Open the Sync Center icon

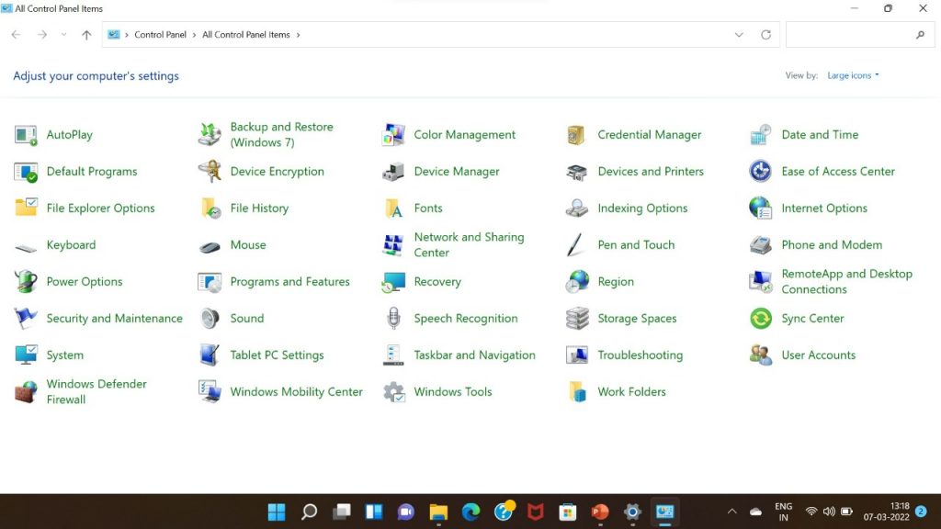pyautogui.click(x=761, y=319)
